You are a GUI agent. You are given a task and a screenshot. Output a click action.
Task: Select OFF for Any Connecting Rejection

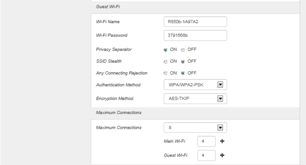pyautogui.click(x=183, y=73)
